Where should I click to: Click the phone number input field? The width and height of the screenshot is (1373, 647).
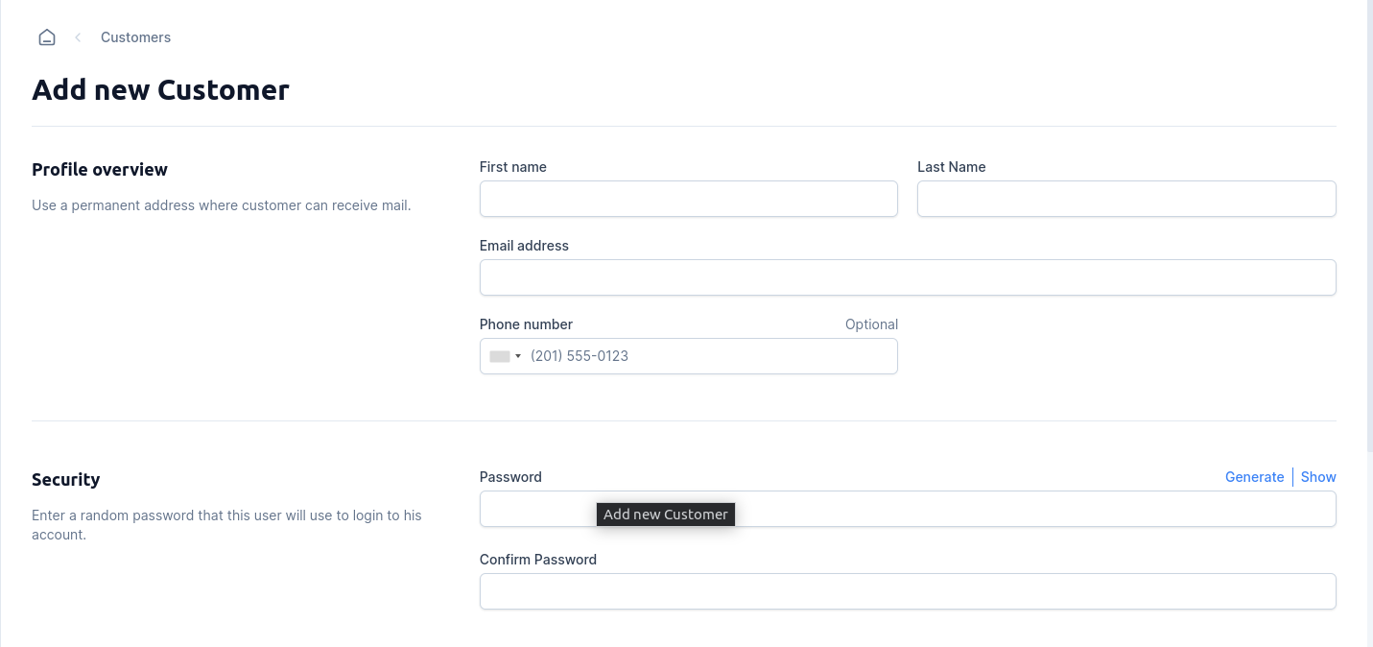710,356
